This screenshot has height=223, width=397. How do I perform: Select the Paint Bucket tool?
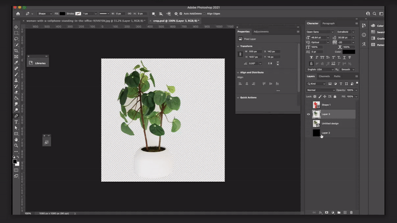point(16,98)
